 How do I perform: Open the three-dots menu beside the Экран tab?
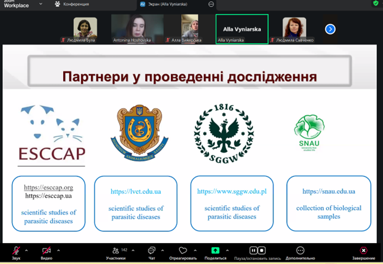211,4
